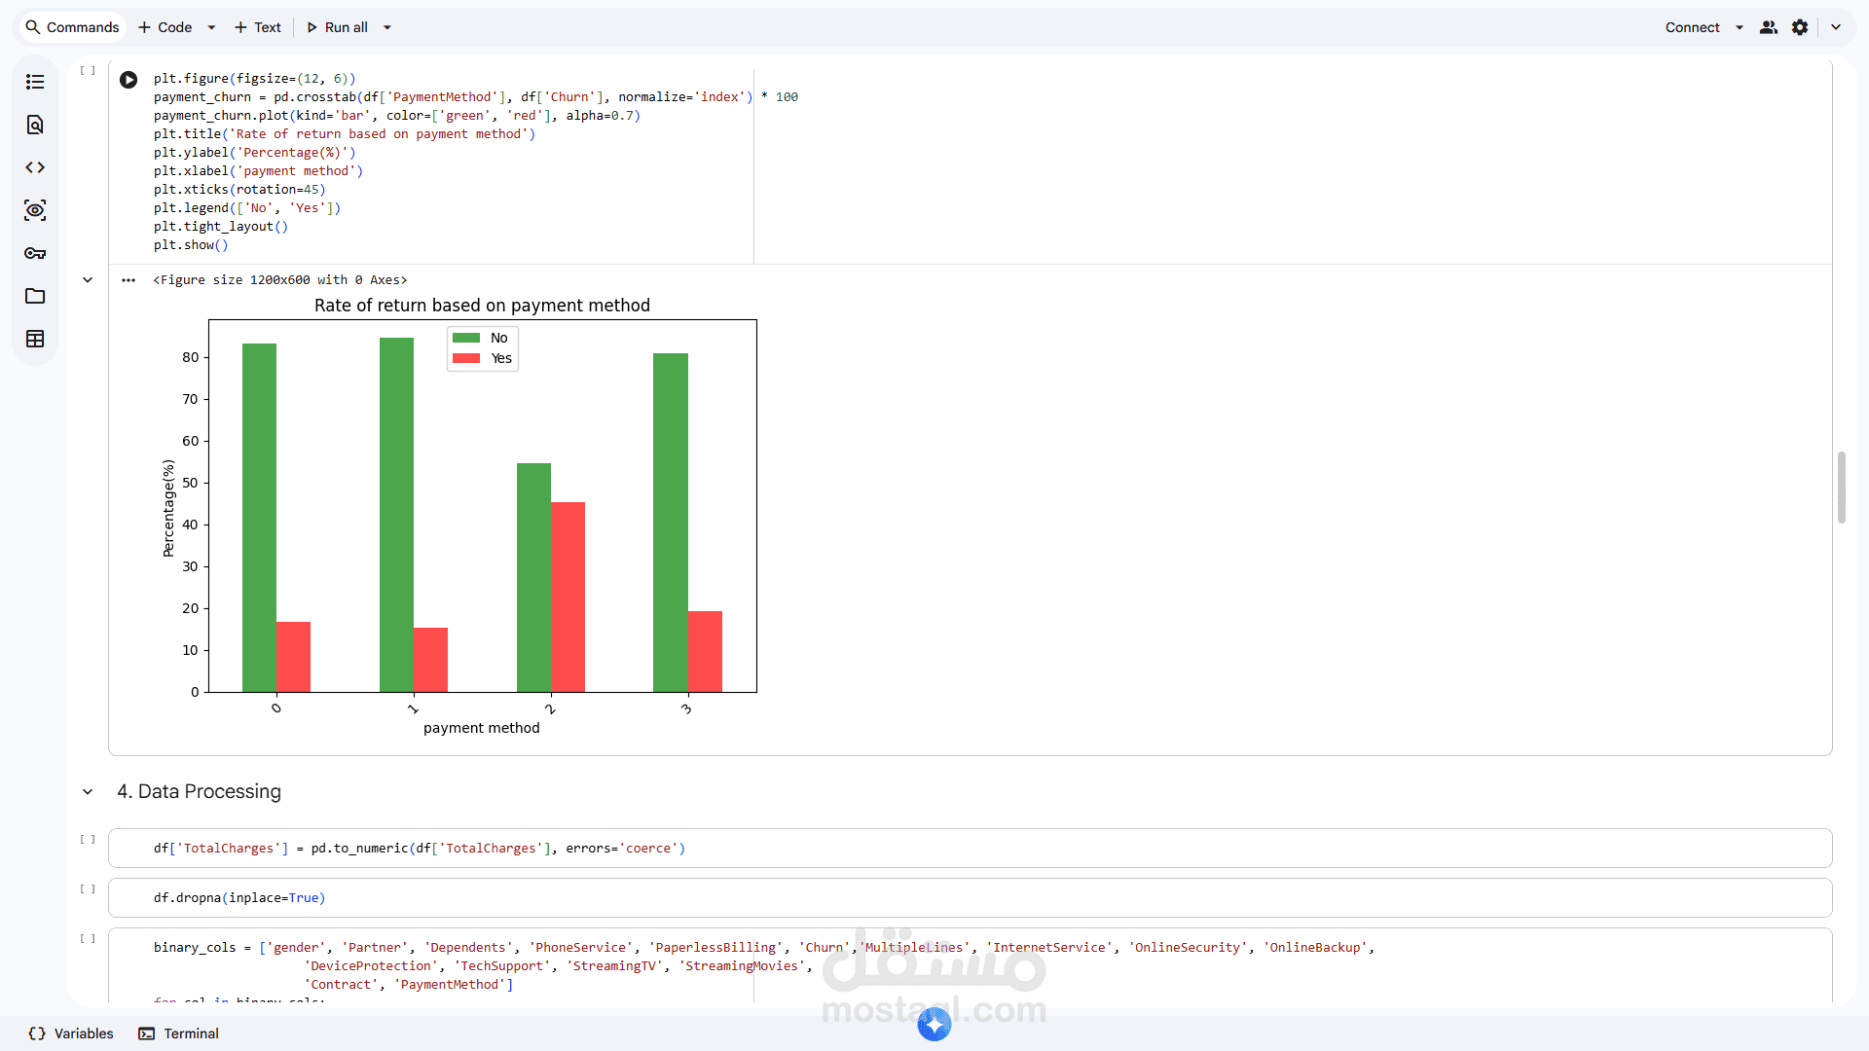Collapse the figure output chevron
The width and height of the screenshot is (1869, 1051).
pos(88,280)
